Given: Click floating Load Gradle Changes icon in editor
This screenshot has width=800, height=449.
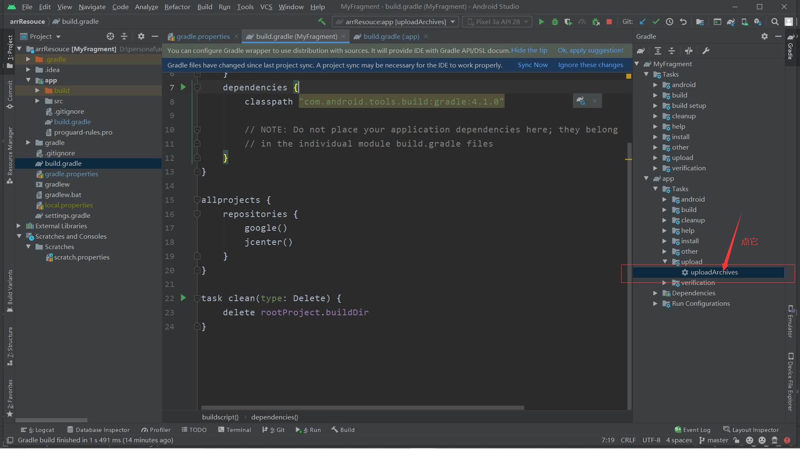Looking at the screenshot, I should coord(581,101).
